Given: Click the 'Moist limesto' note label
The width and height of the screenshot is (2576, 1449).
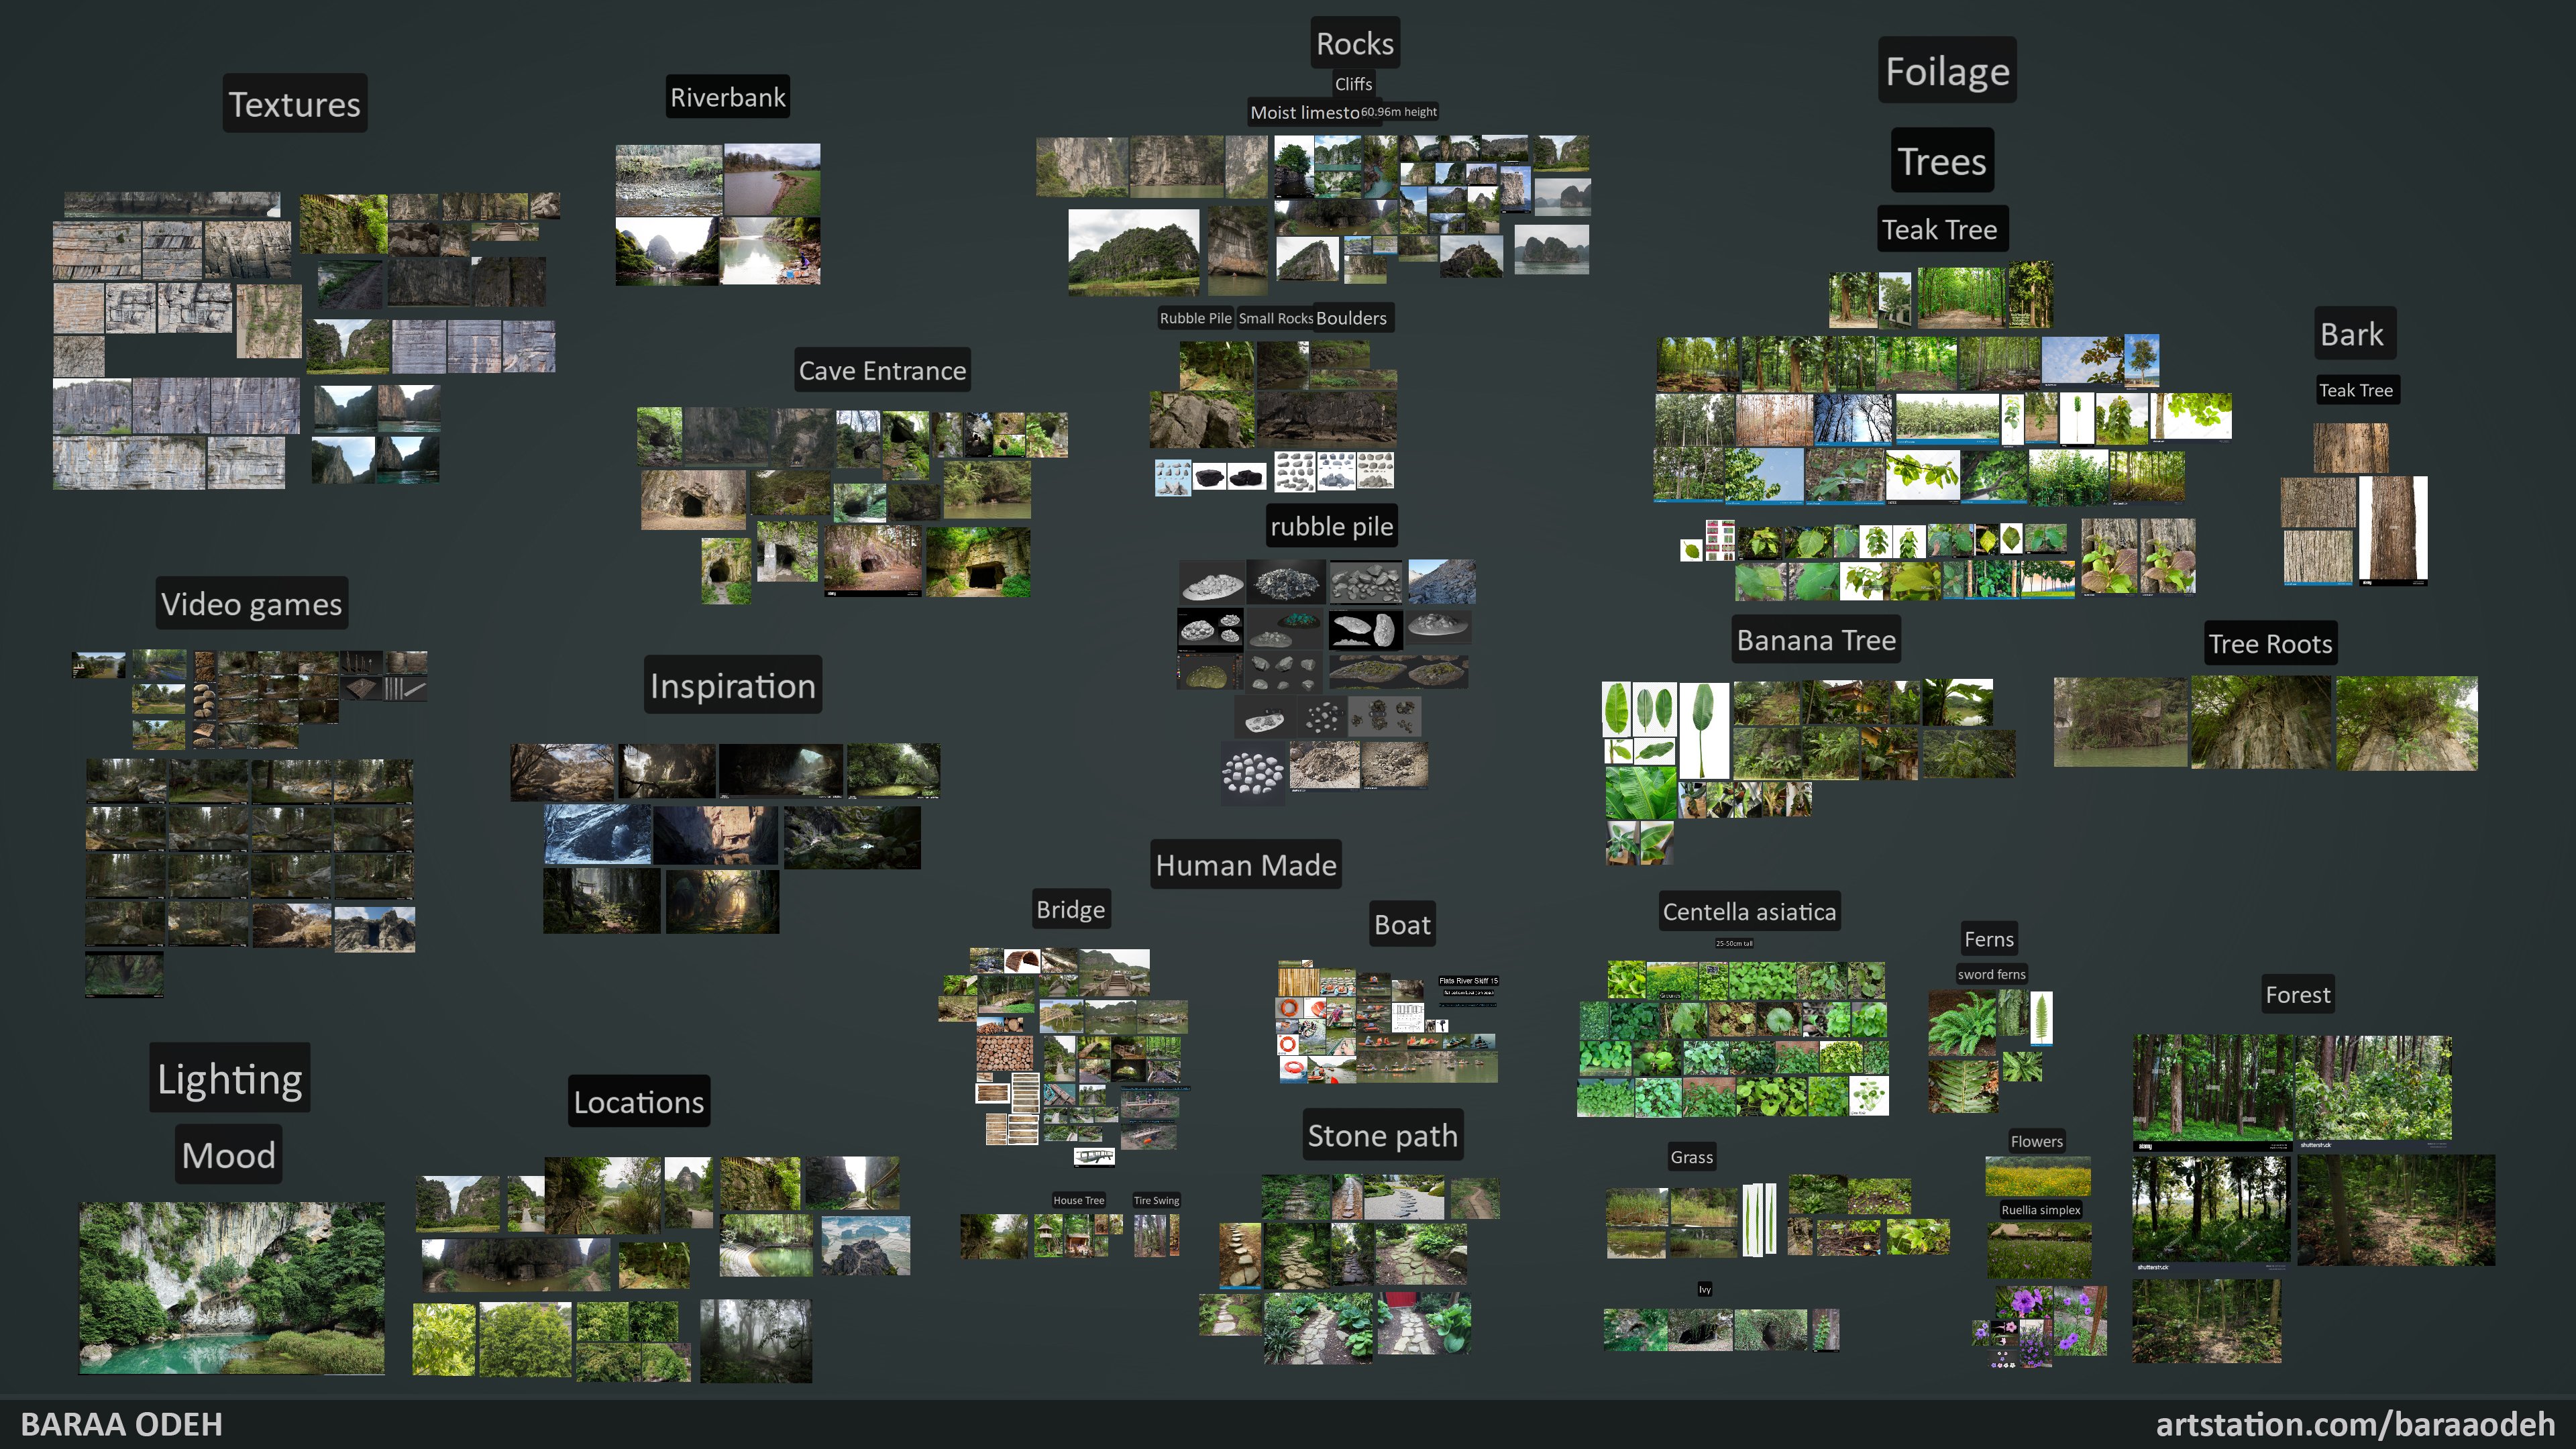Looking at the screenshot, I should pyautogui.click(x=1304, y=112).
